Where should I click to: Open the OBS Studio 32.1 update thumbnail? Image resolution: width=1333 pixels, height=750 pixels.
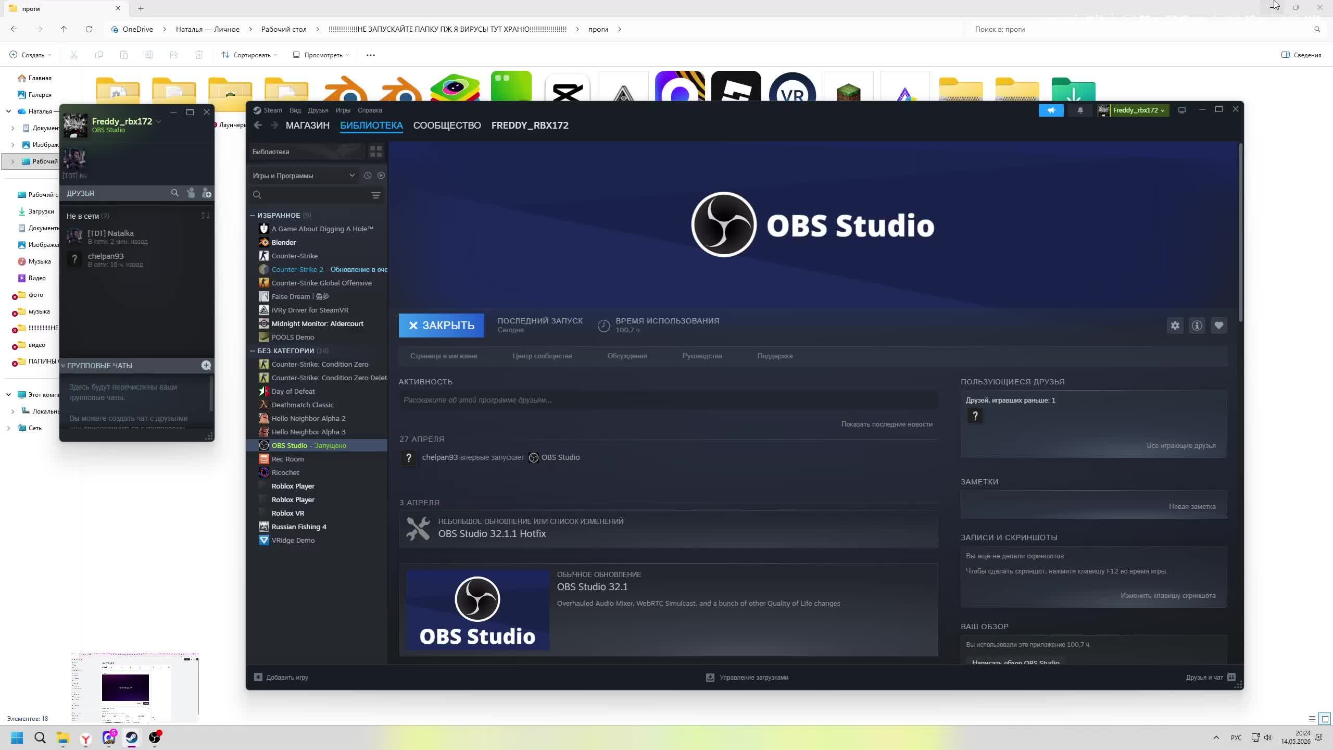tap(478, 610)
